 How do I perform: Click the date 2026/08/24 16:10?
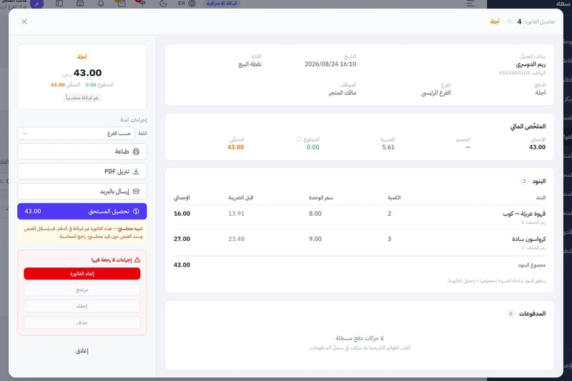330,64
